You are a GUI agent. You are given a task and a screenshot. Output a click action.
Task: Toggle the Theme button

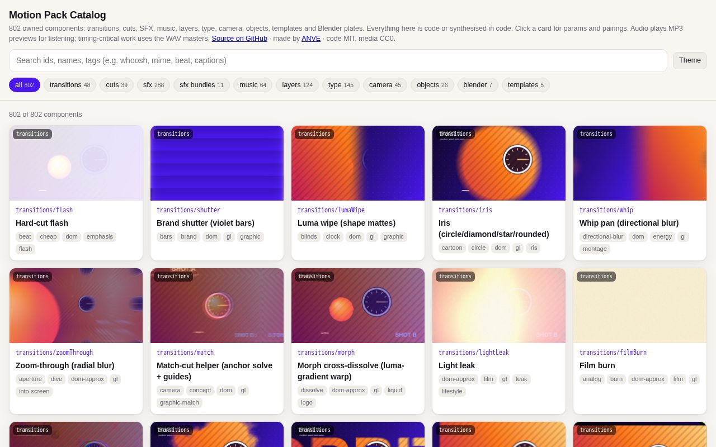coord(690,60)
